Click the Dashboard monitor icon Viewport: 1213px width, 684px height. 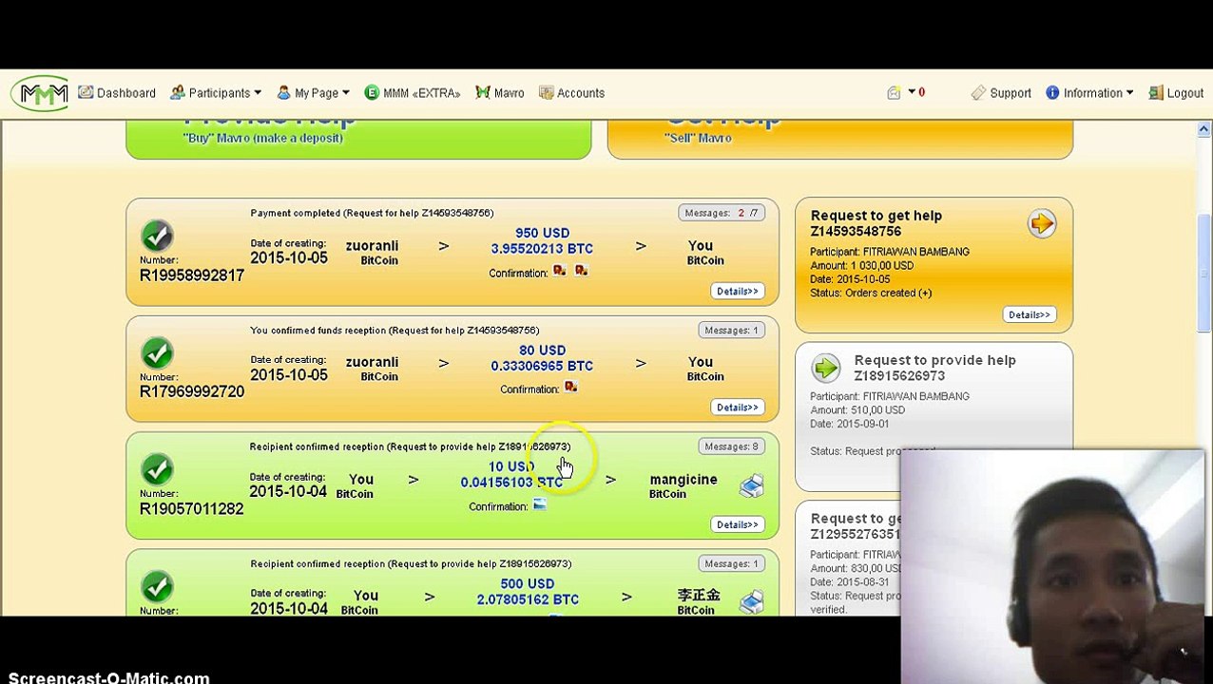[86, 92]
